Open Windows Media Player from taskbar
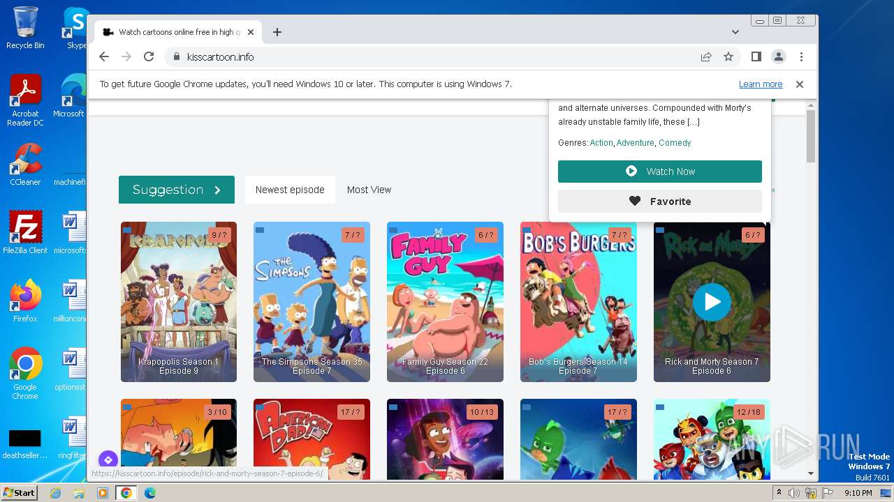The image size is (894, 502). (x=103, y=493)
